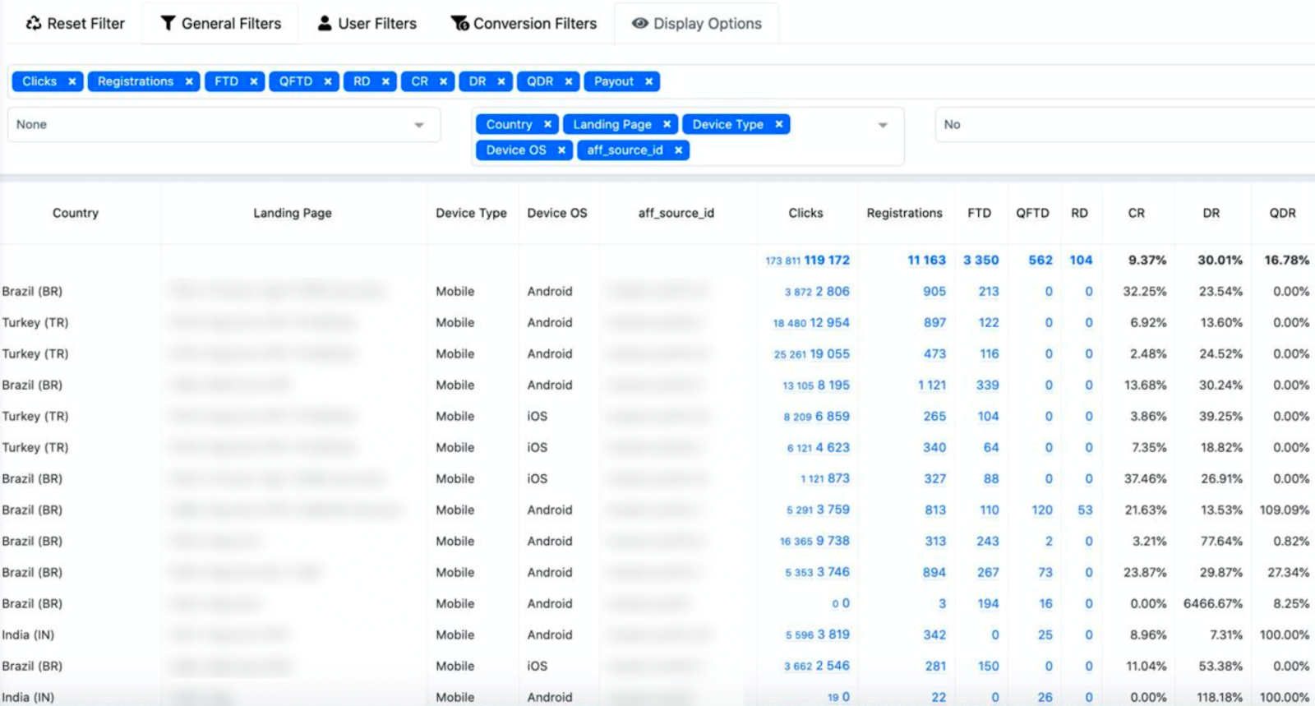The height and width of the screenshot is (706, 1315).
Task: Click QFTD value 73
Action: tap(1045, 572)
